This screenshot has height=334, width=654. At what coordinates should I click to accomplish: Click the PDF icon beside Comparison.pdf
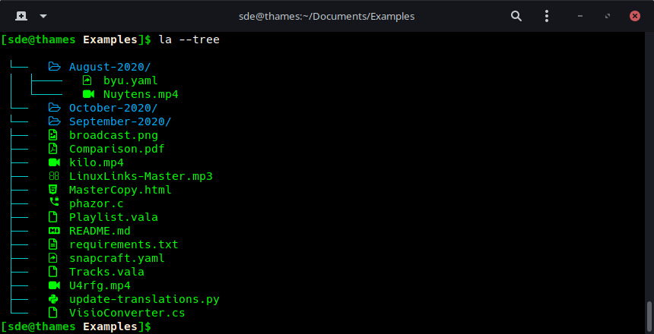tap(53, 149)
